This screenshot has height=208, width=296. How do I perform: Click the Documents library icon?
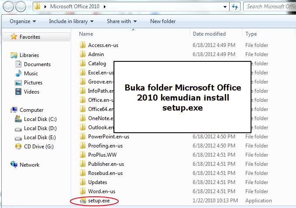(x=18, y=64)
